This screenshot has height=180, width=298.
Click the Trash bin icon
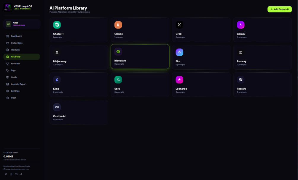tap(8, 98)
